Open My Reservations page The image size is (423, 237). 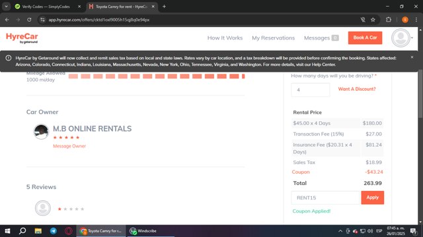coord(273,38)
